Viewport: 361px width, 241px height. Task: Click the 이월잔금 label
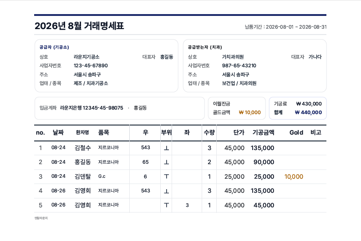(x=222, y=104)
